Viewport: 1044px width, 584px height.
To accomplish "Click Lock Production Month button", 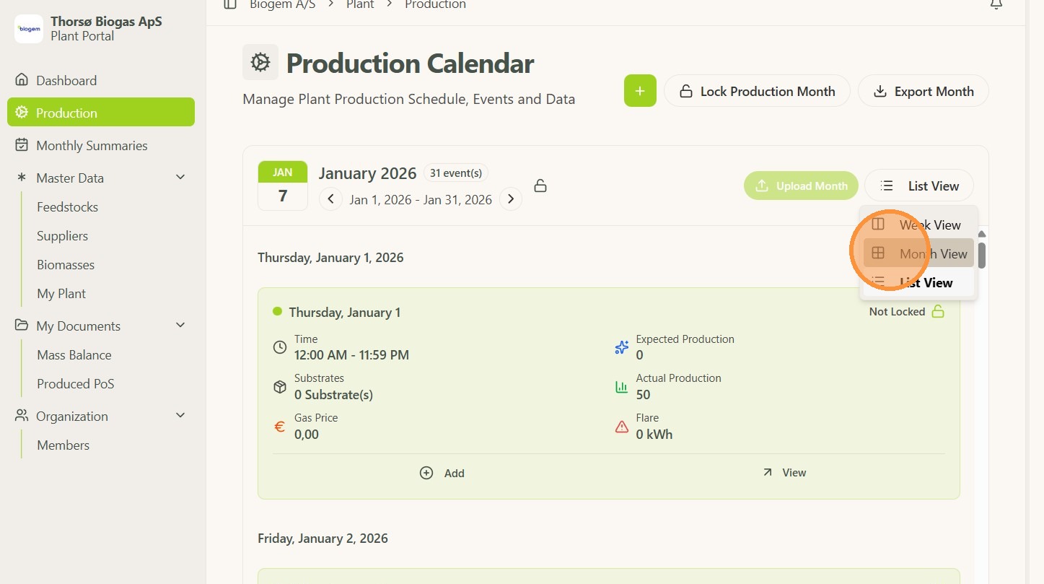I will click(x=757, y=91).
